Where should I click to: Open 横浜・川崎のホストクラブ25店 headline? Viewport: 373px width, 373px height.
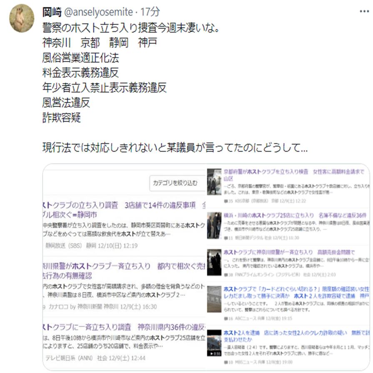pos(295,215)
